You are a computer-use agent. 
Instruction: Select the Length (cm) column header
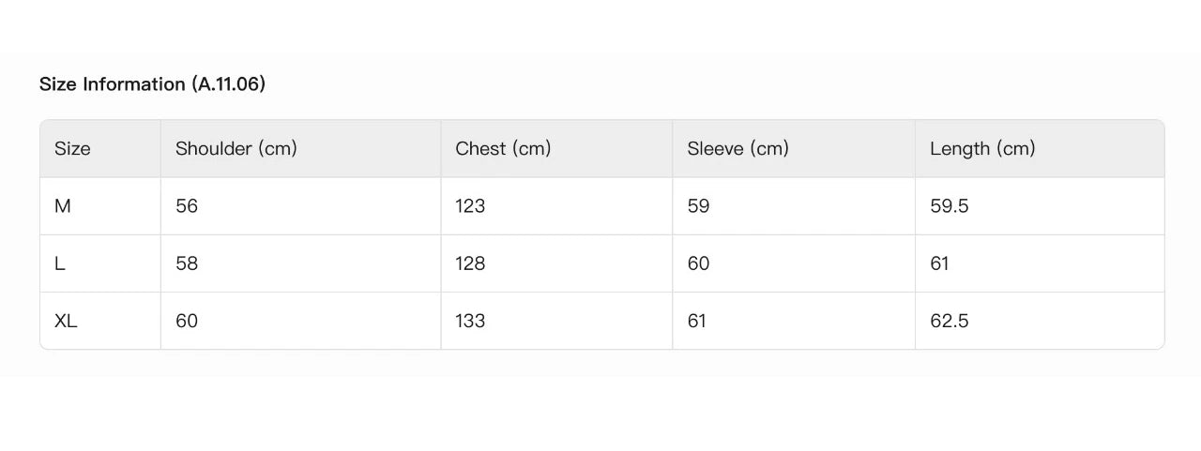pos(982,148)
